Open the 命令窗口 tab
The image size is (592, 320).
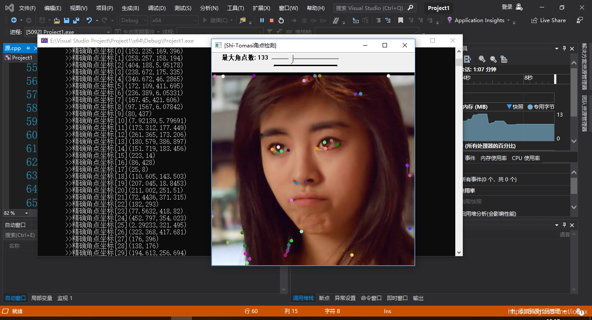(371, 298)
